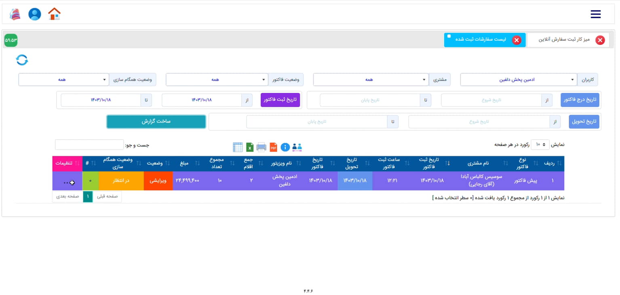Click the blue info icon

pyautogui.click(x=285, y=147)
